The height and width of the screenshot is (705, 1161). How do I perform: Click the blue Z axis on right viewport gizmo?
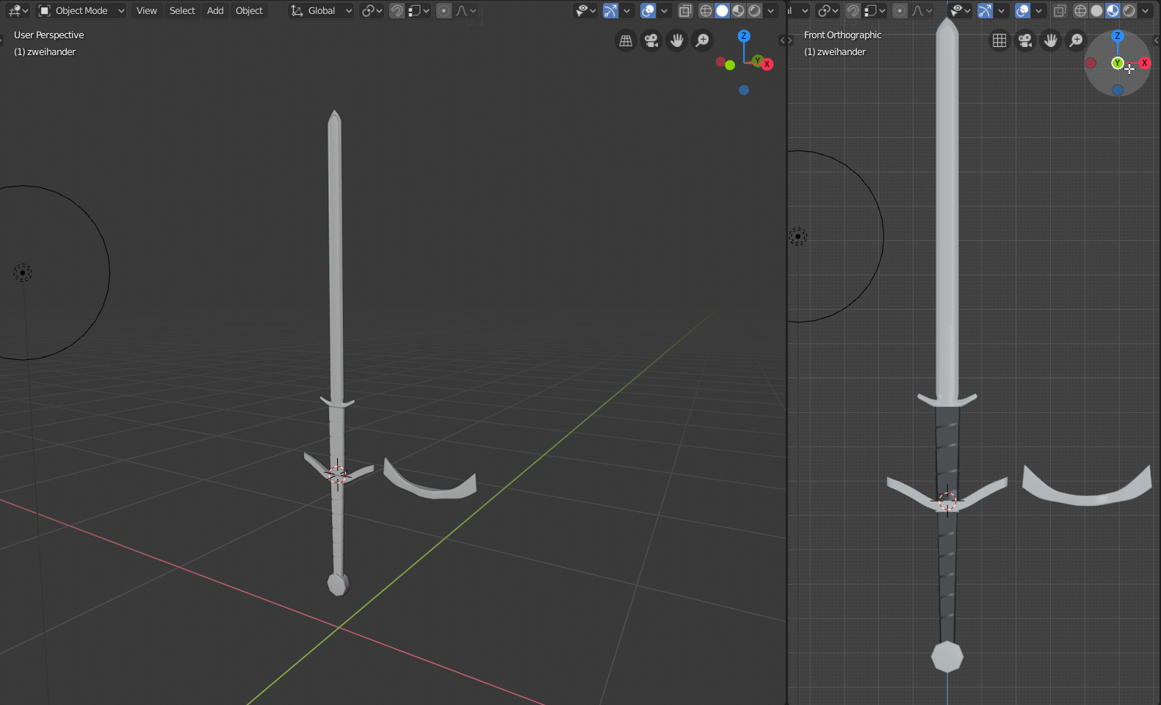point(1118,36)
